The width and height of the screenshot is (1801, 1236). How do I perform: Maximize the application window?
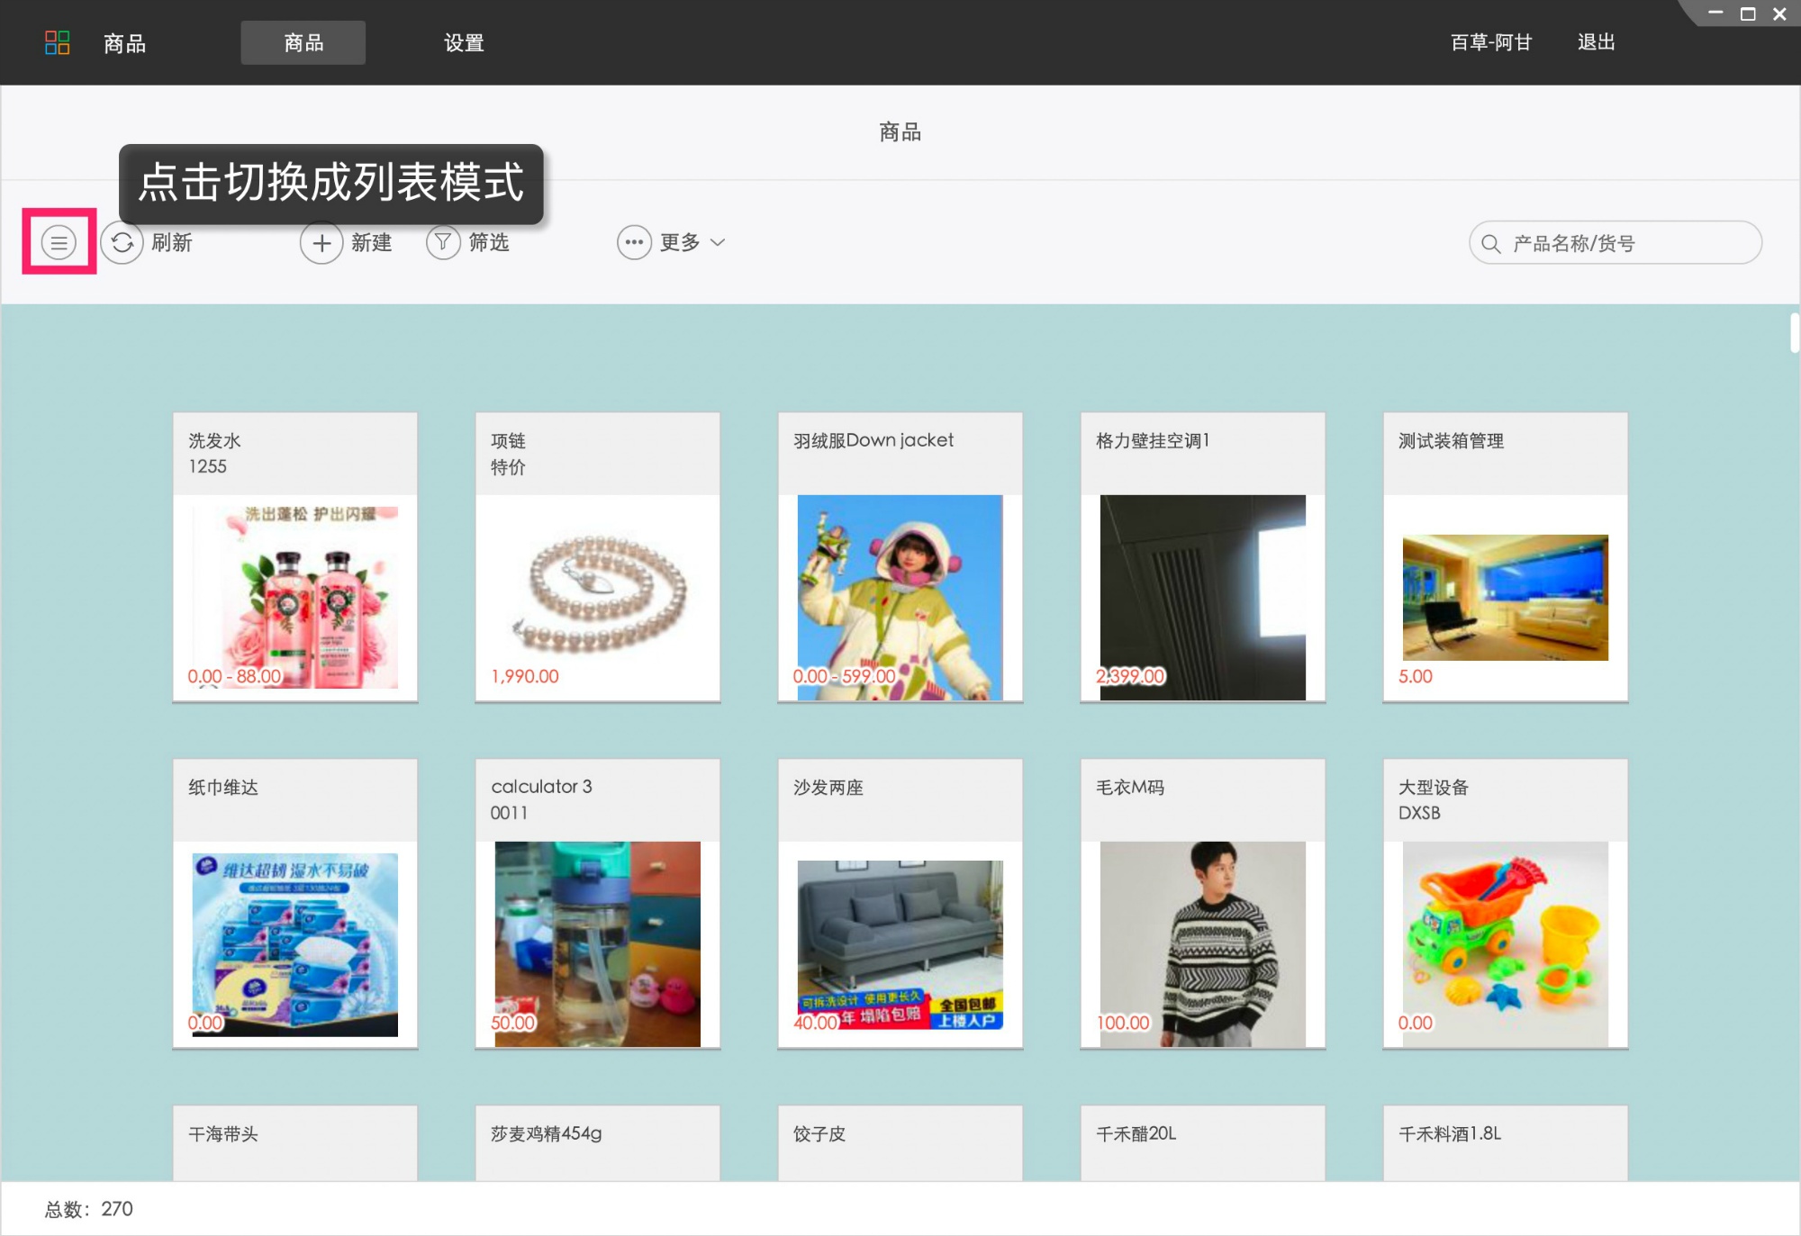1748,14
